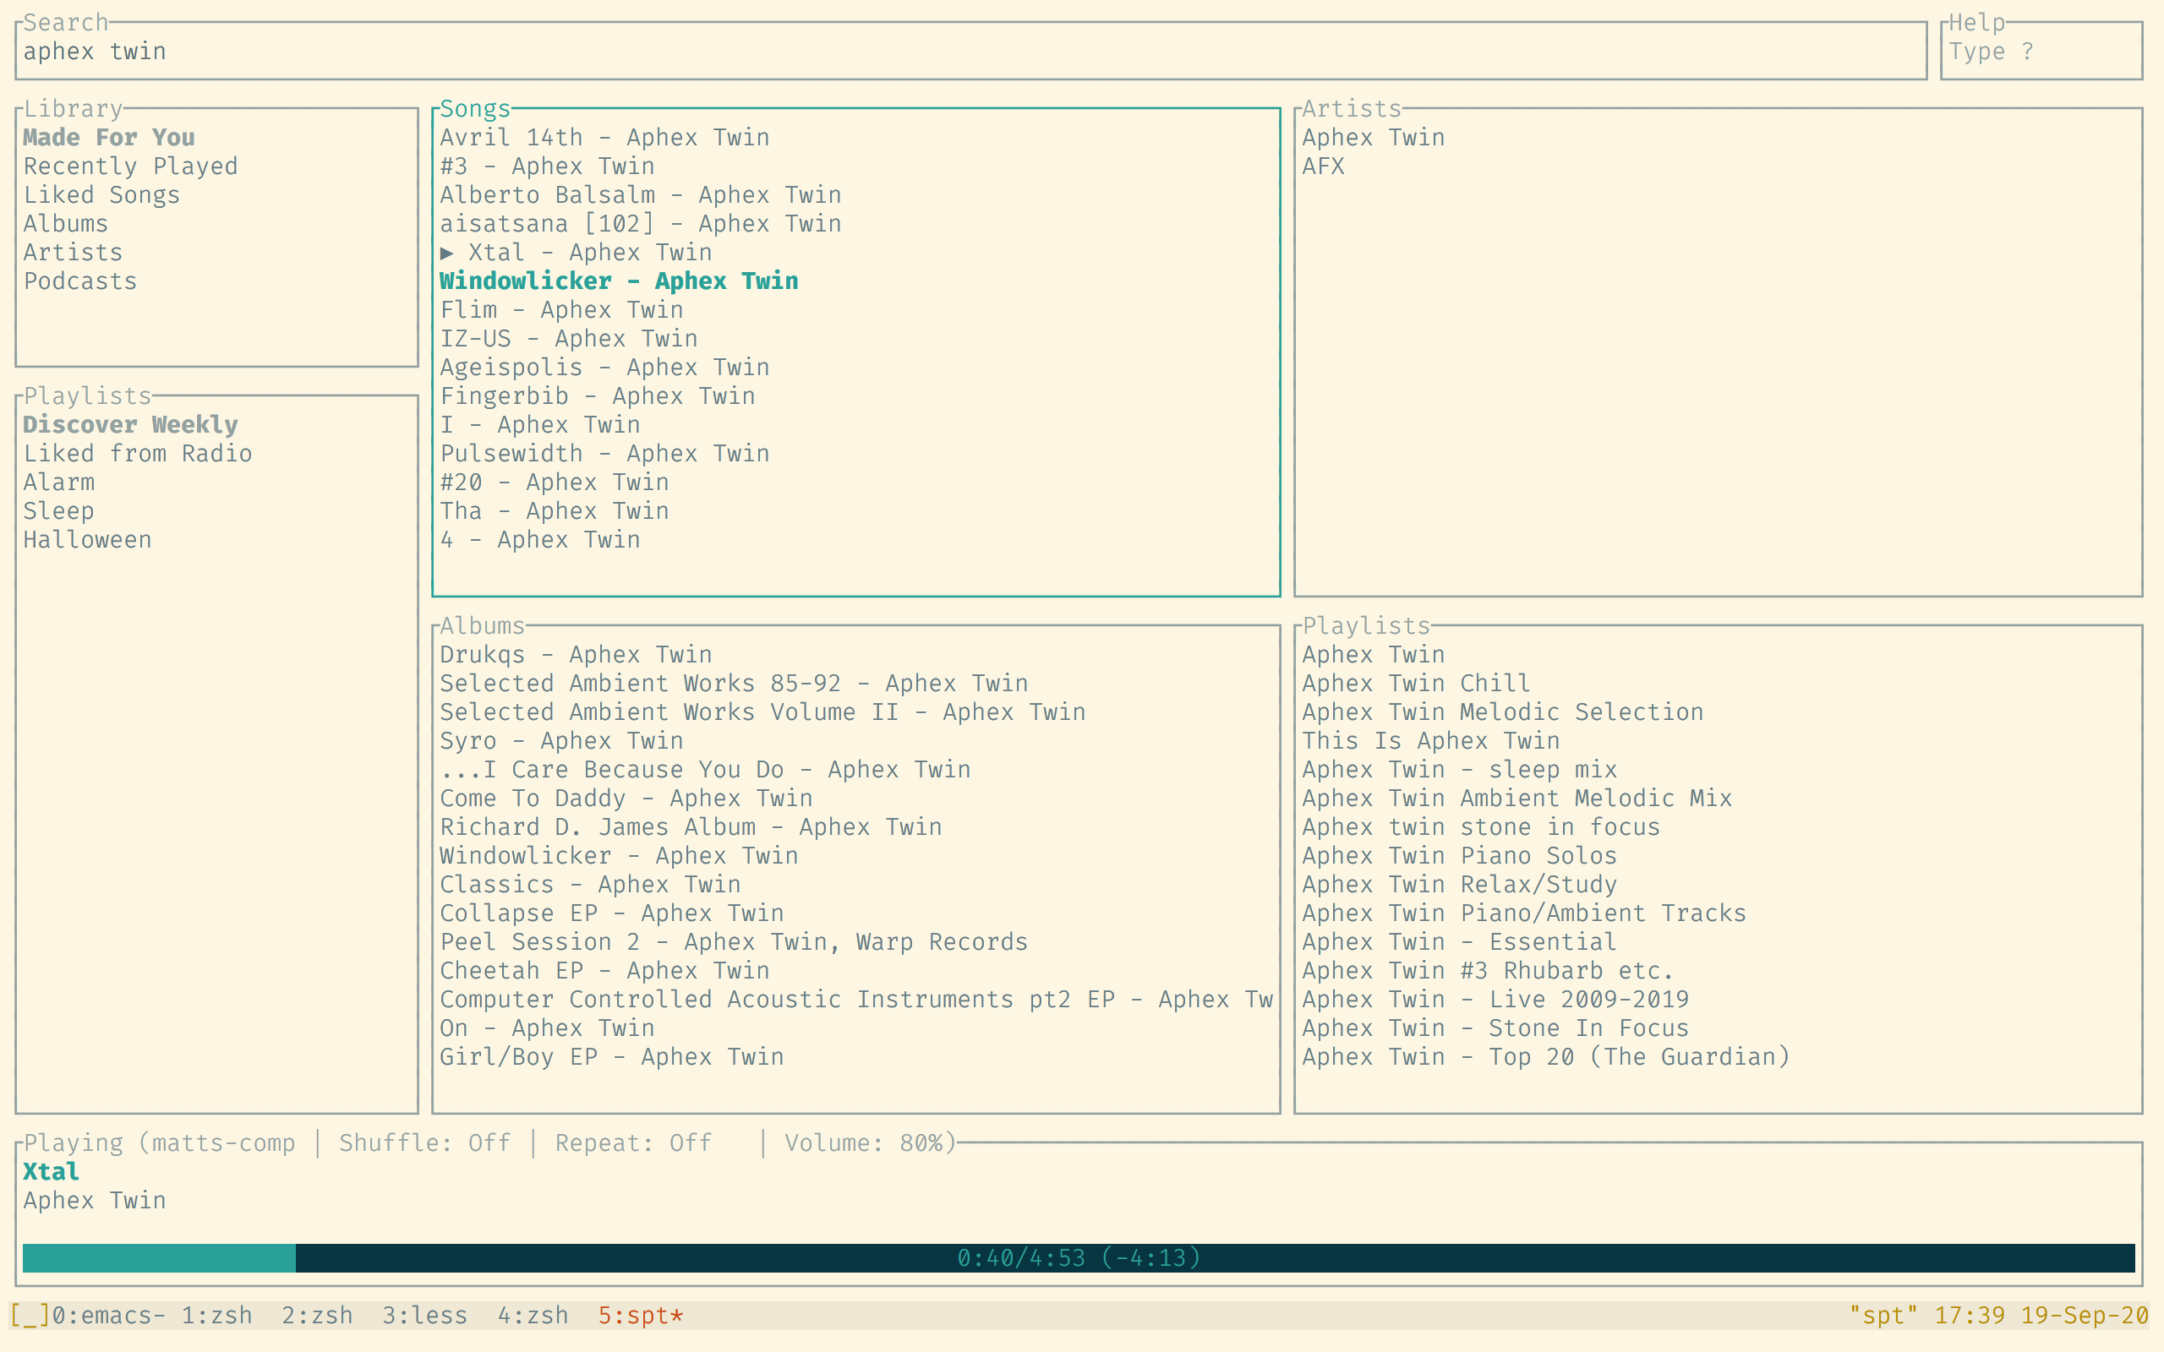Screen dimensions: 2164x1352
Task: Select highlighted song Windowlicker - Aphex Twin
Action: 619,281
